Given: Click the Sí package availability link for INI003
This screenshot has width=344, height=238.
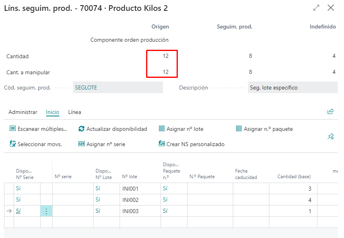Looking at the screenshot, I should pyautogui.click(x=165, y=211).
